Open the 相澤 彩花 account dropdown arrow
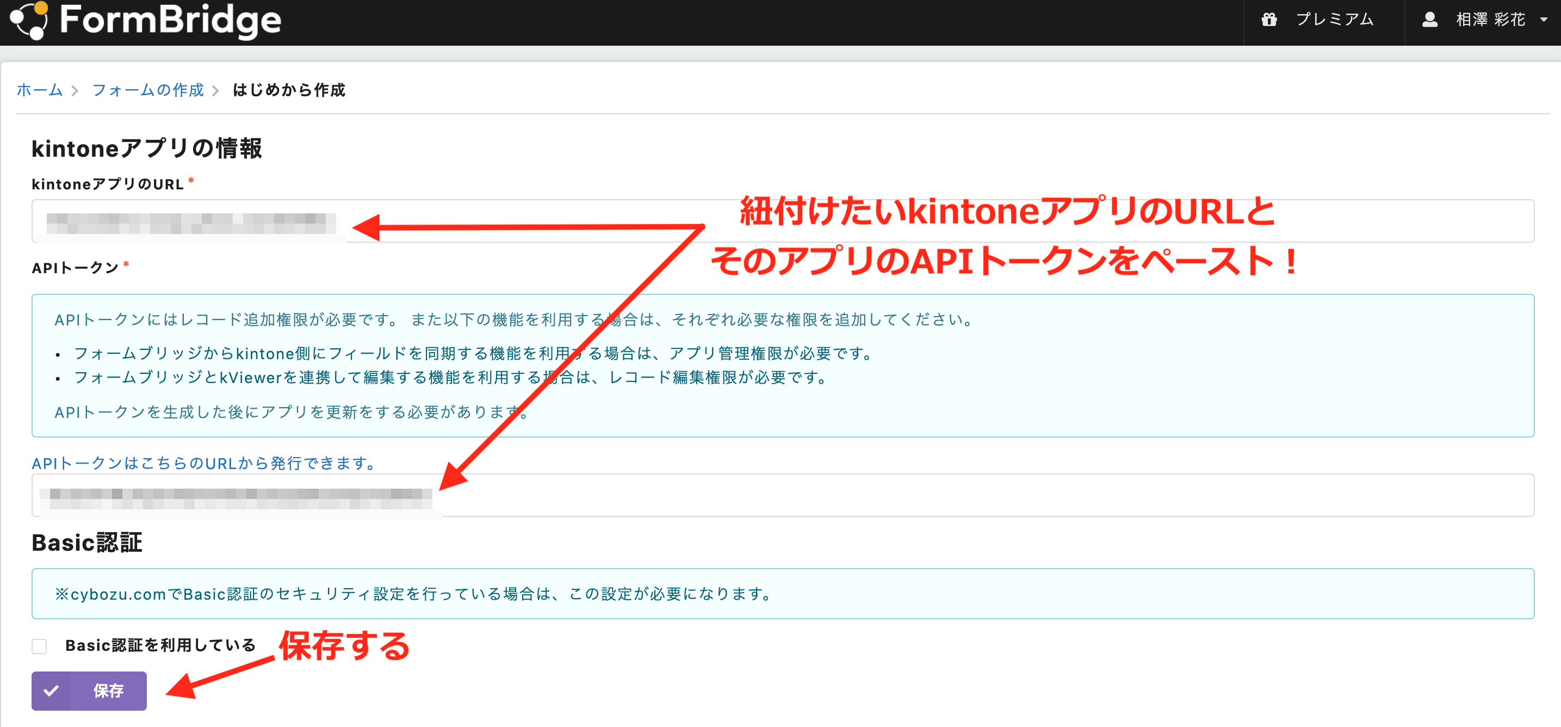The width and height of the screenshot is (1561, 727). (1544, 20)
